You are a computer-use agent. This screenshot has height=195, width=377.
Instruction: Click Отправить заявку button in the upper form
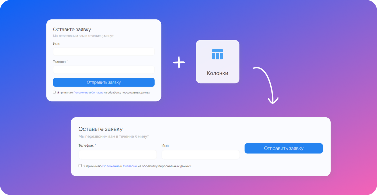(x=104, y=82)
